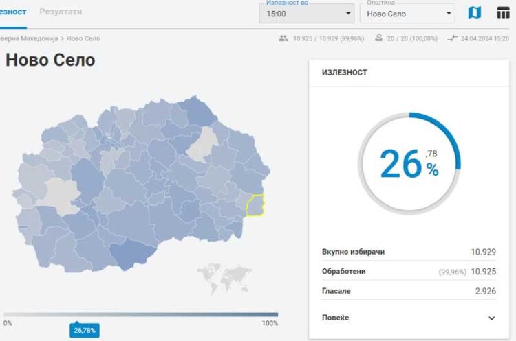Switch to the table view icon
516x341 pixels.
(503, 13)
